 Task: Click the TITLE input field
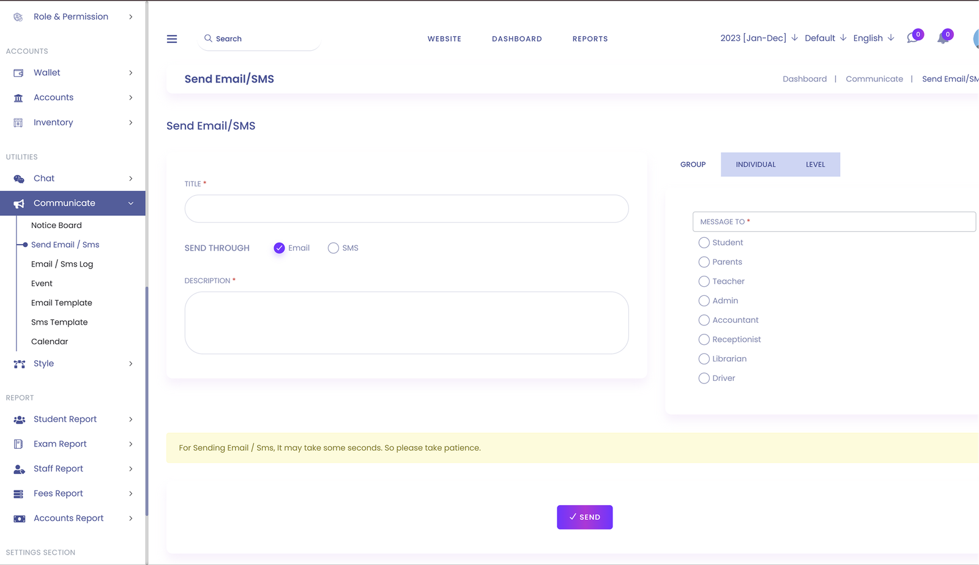[406, 209]
